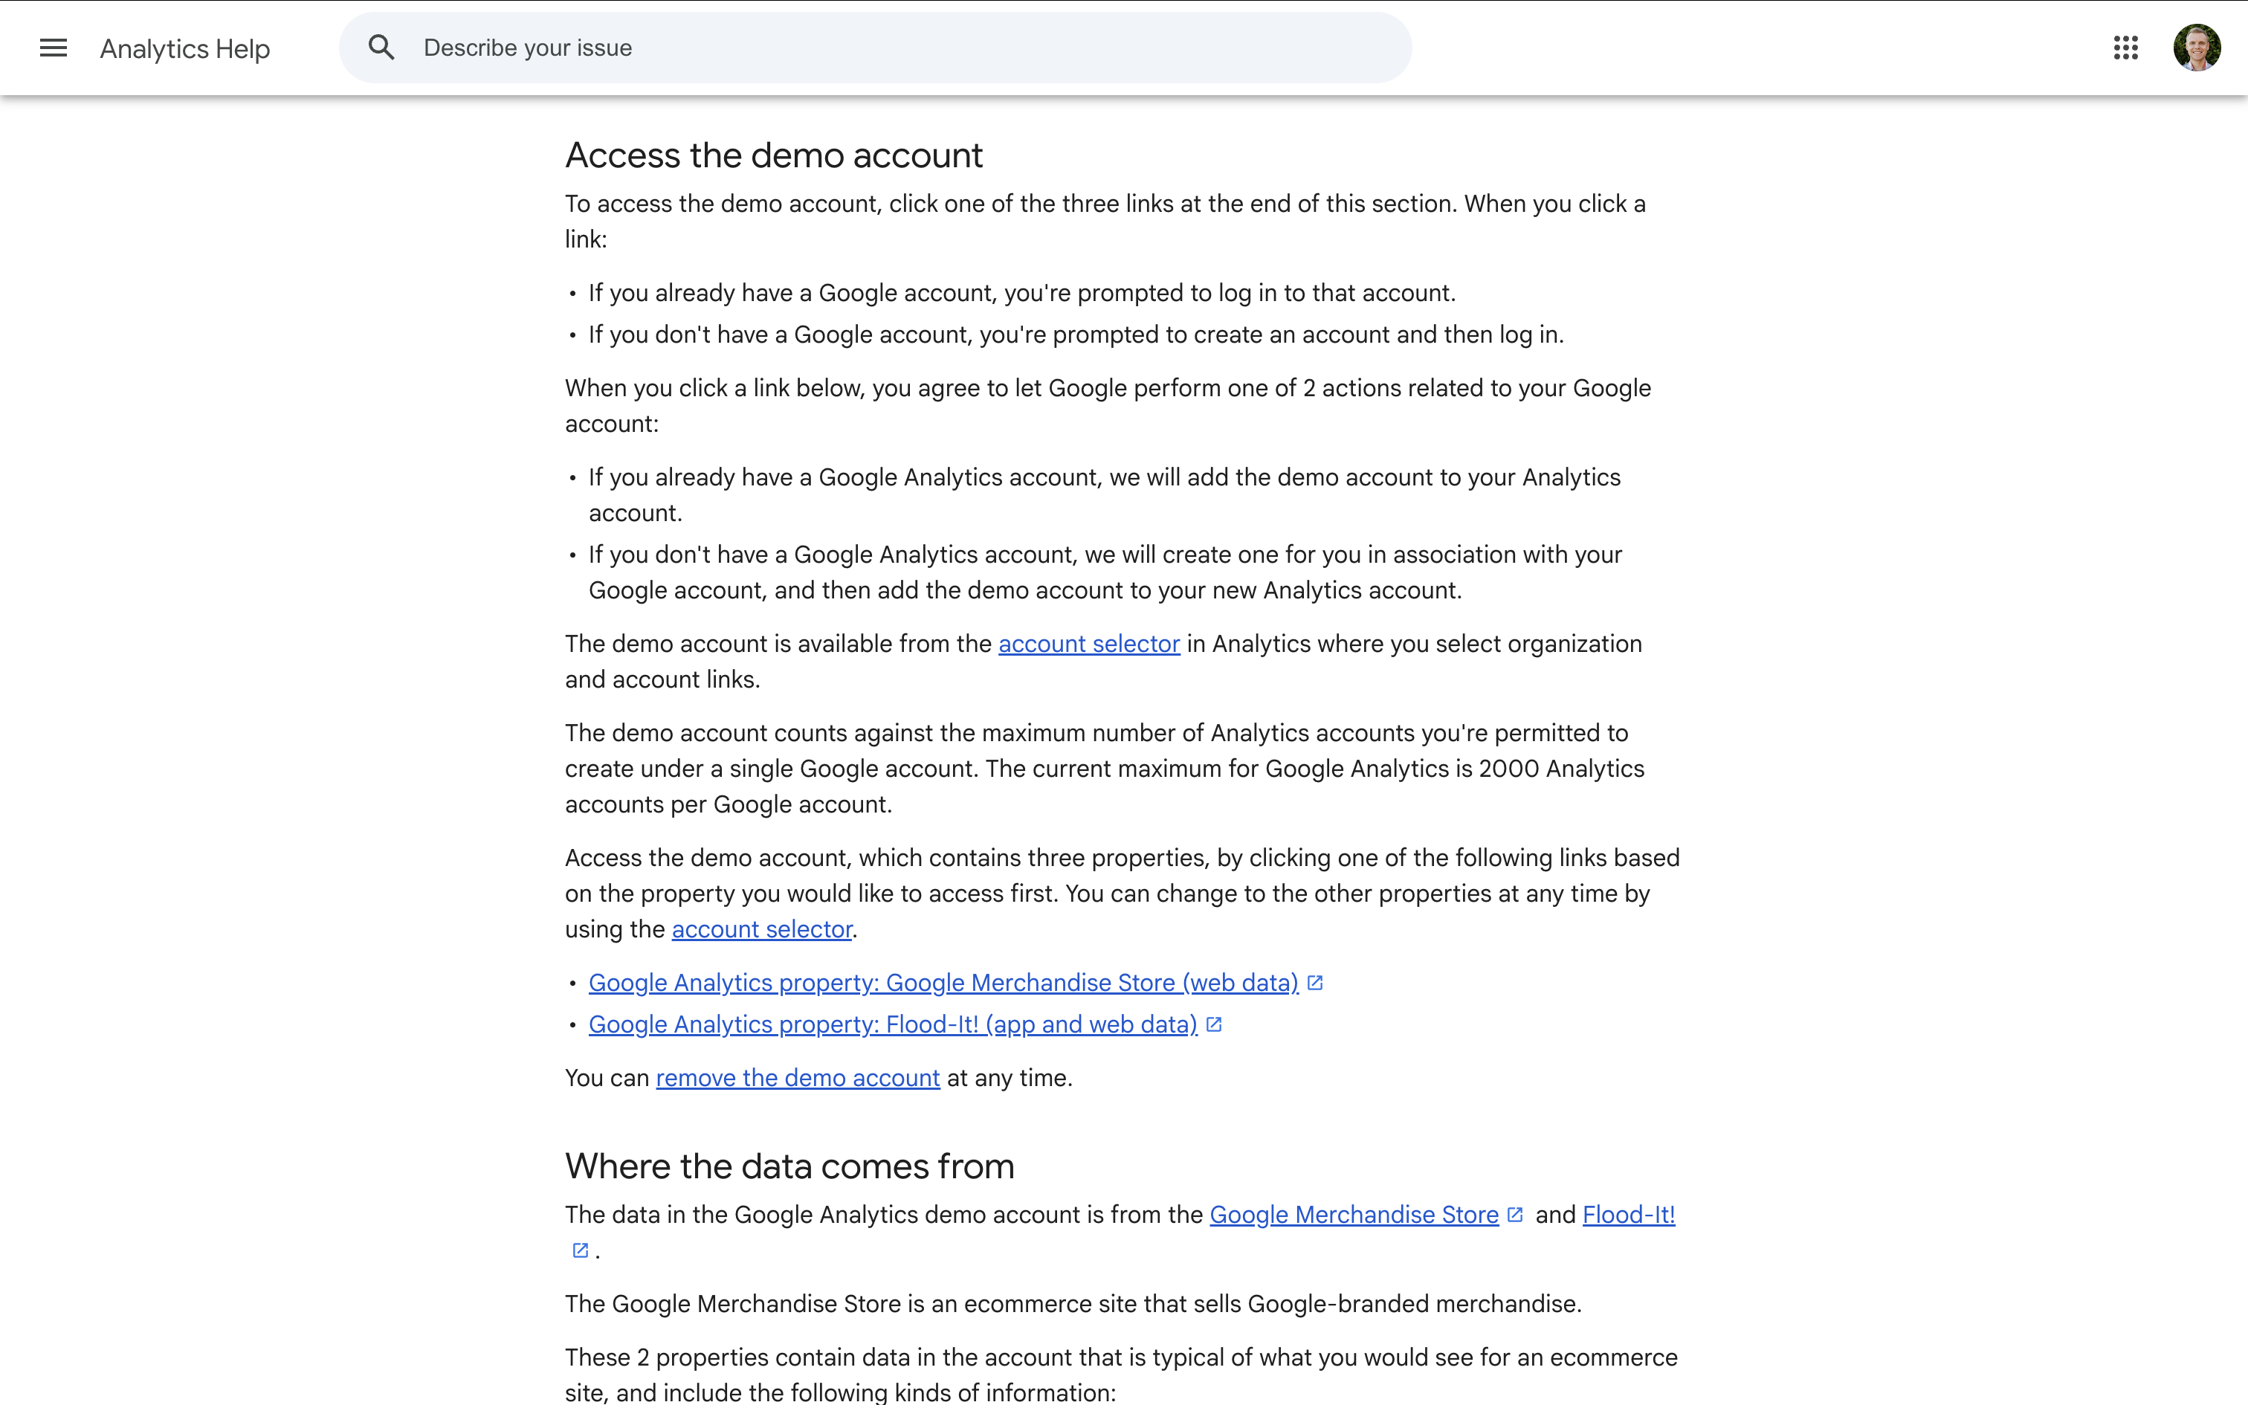
Task: Click paragraph starting 'To access the demo account'
Action: (1105, 222)
